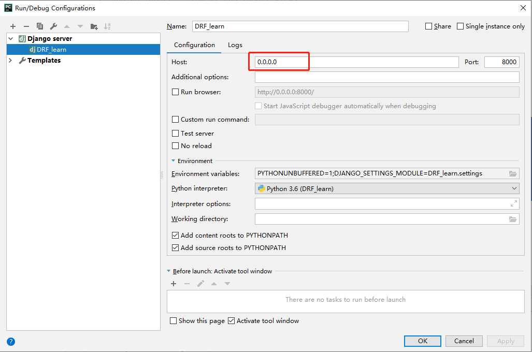This screenshot has height=352, width=532.
Task: Open the wrench edit defaults icon
Action: (53, 26)
